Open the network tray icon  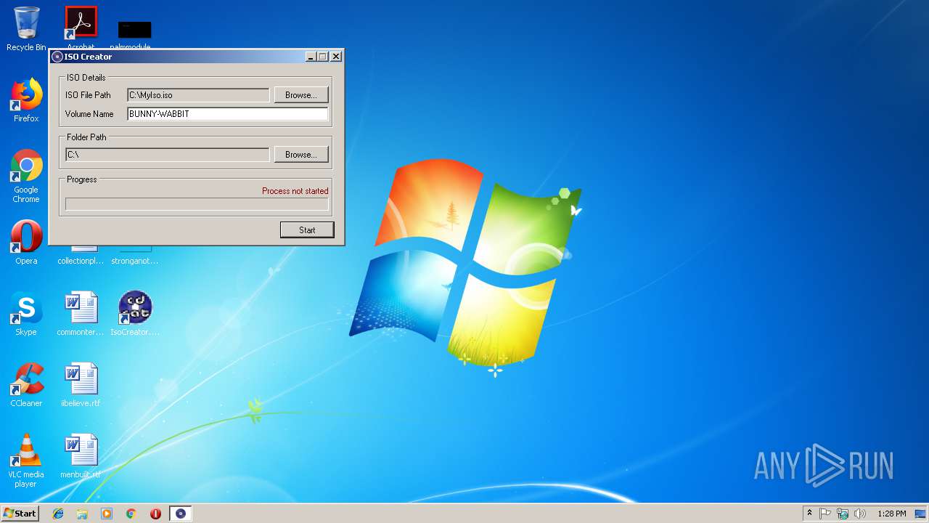pyautogui.click(x=843, y=514)
